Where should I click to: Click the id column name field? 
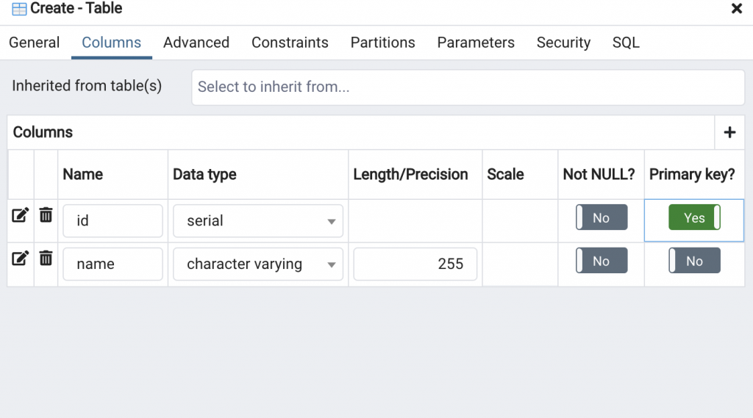pos(113,221)
